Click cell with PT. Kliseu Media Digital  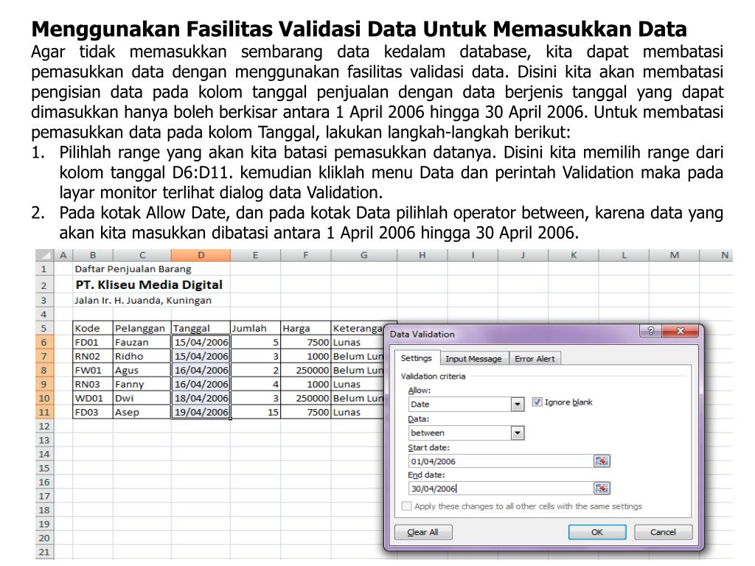coord(149,285)
